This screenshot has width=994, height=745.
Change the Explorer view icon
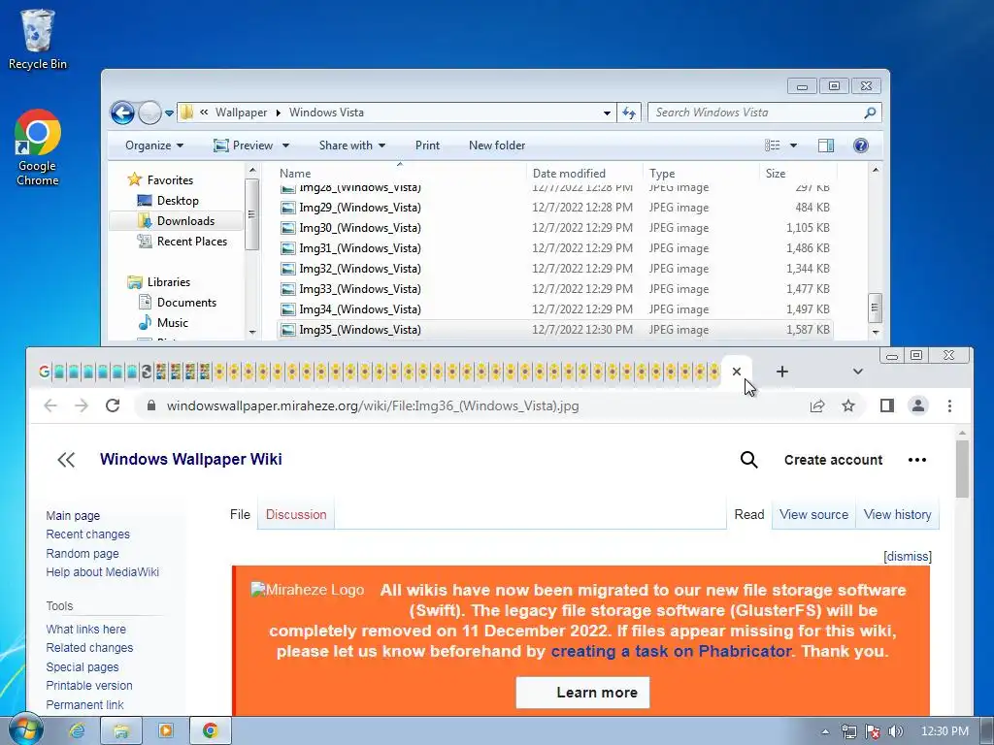point(772,146)
